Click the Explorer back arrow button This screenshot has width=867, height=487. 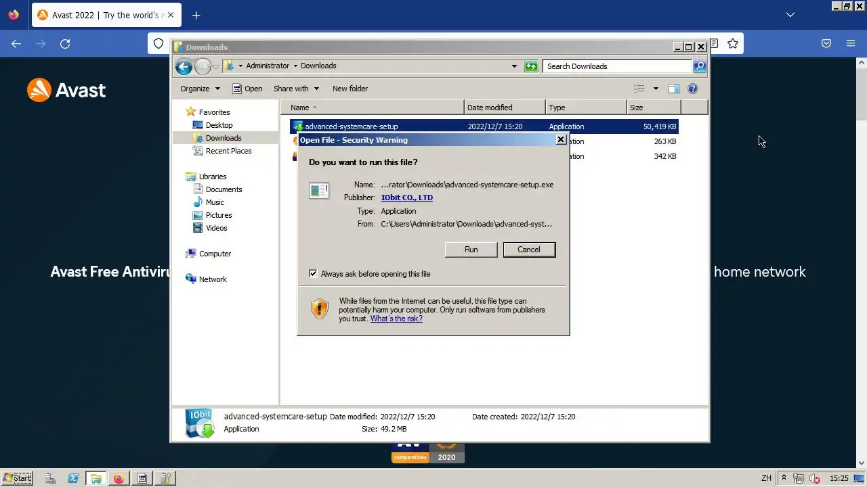point(184,66)
